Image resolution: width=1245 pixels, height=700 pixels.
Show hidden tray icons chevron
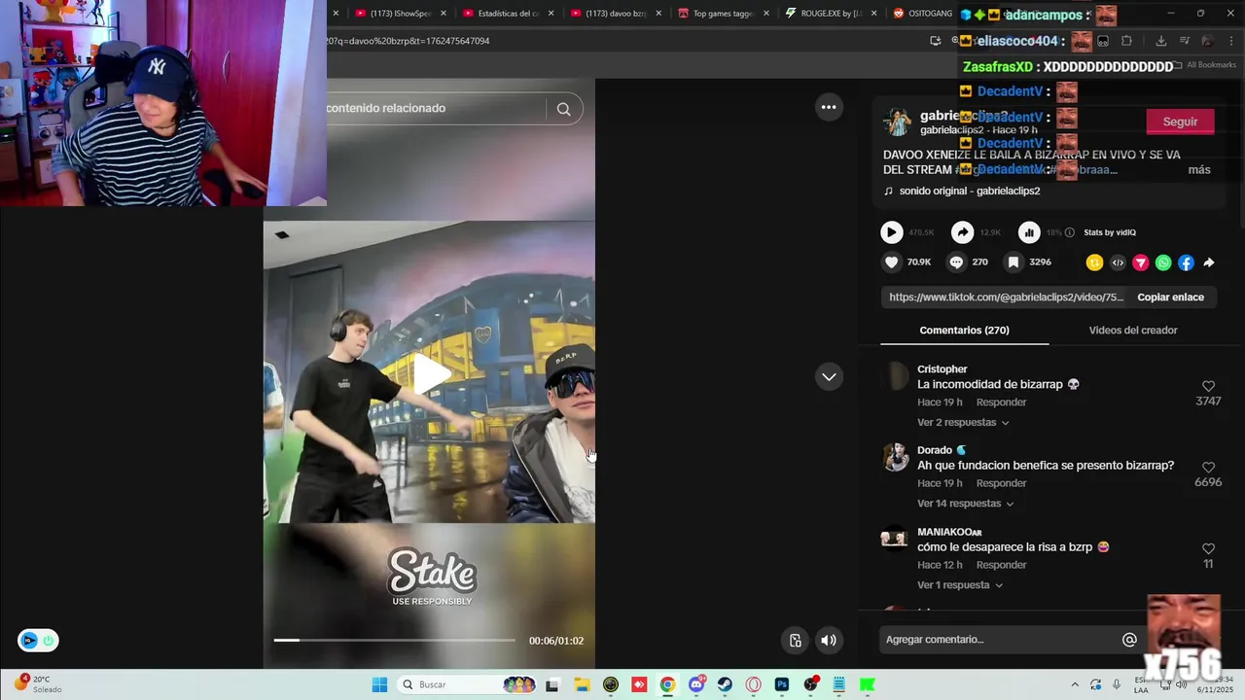(x=1075, y=684)
